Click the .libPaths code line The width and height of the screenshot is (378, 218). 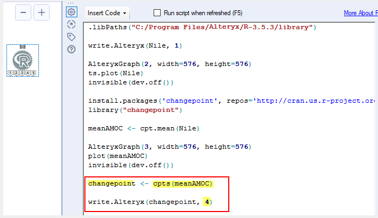point(202,27)
